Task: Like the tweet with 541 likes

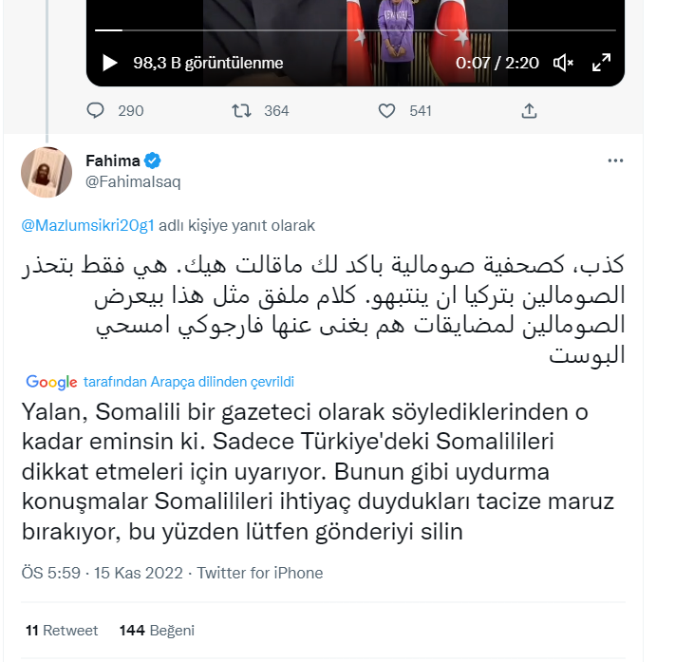Action: [386, 111]
